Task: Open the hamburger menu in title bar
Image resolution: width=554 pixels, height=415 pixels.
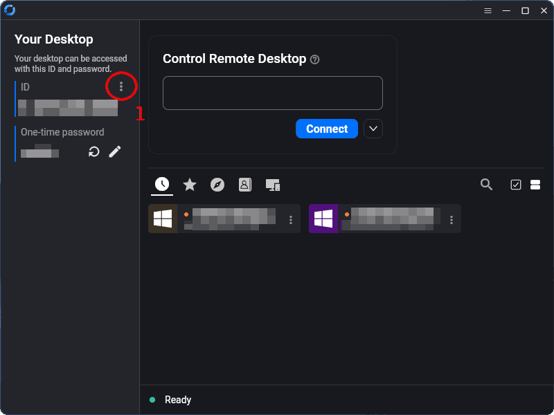Action: [488, 10]
